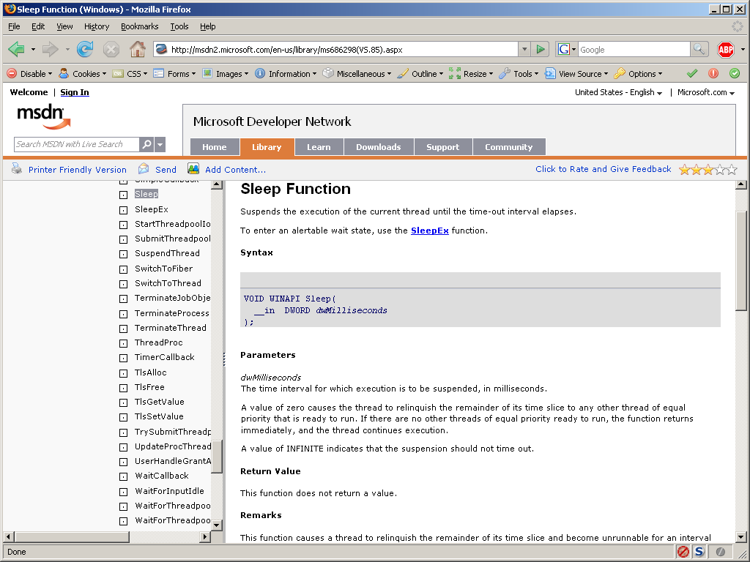Select TlsAlloc in the tree
This screenshot has height=562, width=750.
point(151,372)
